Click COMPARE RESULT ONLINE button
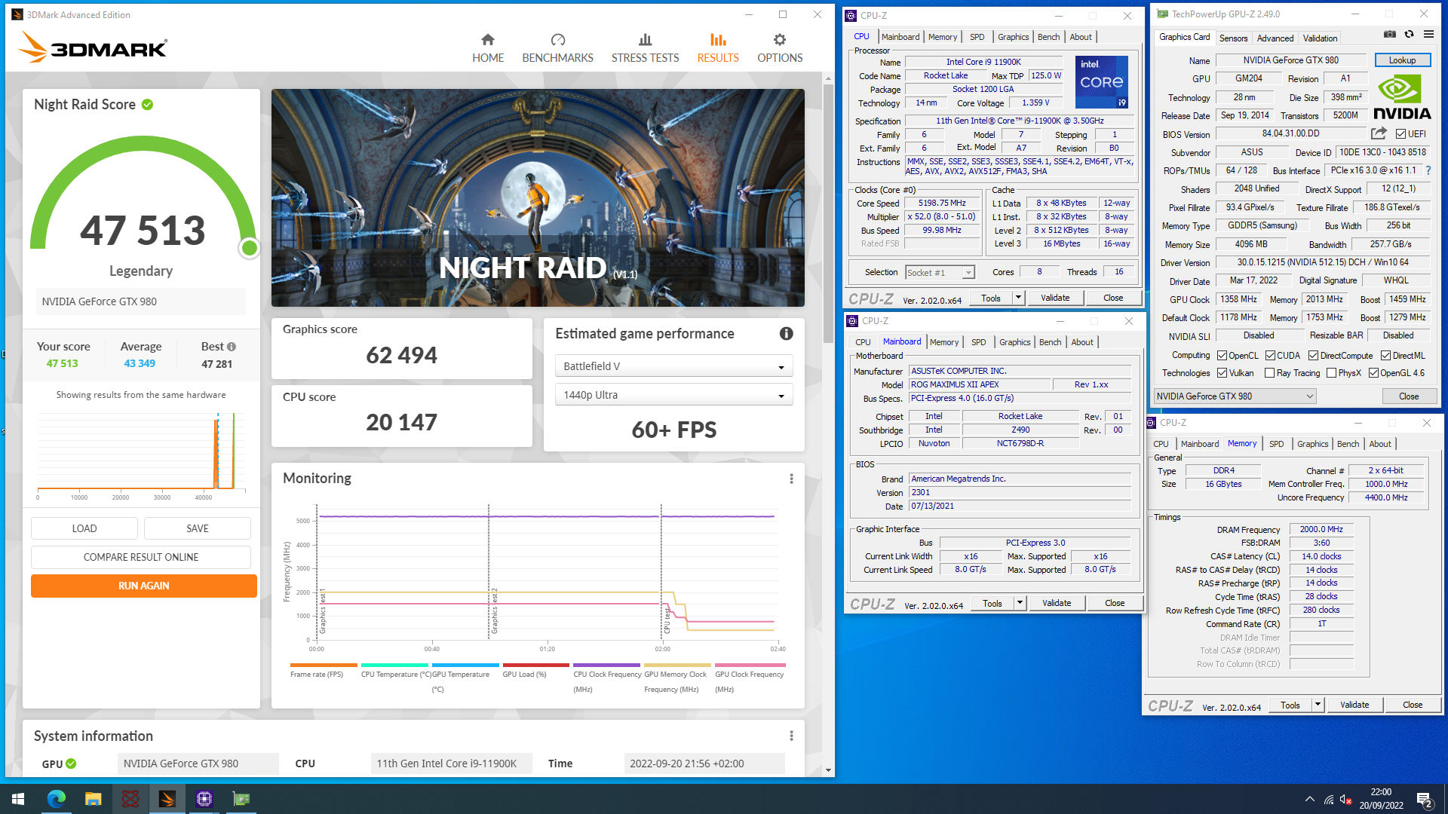The image size is (1448, 814). tap(141, 557)
